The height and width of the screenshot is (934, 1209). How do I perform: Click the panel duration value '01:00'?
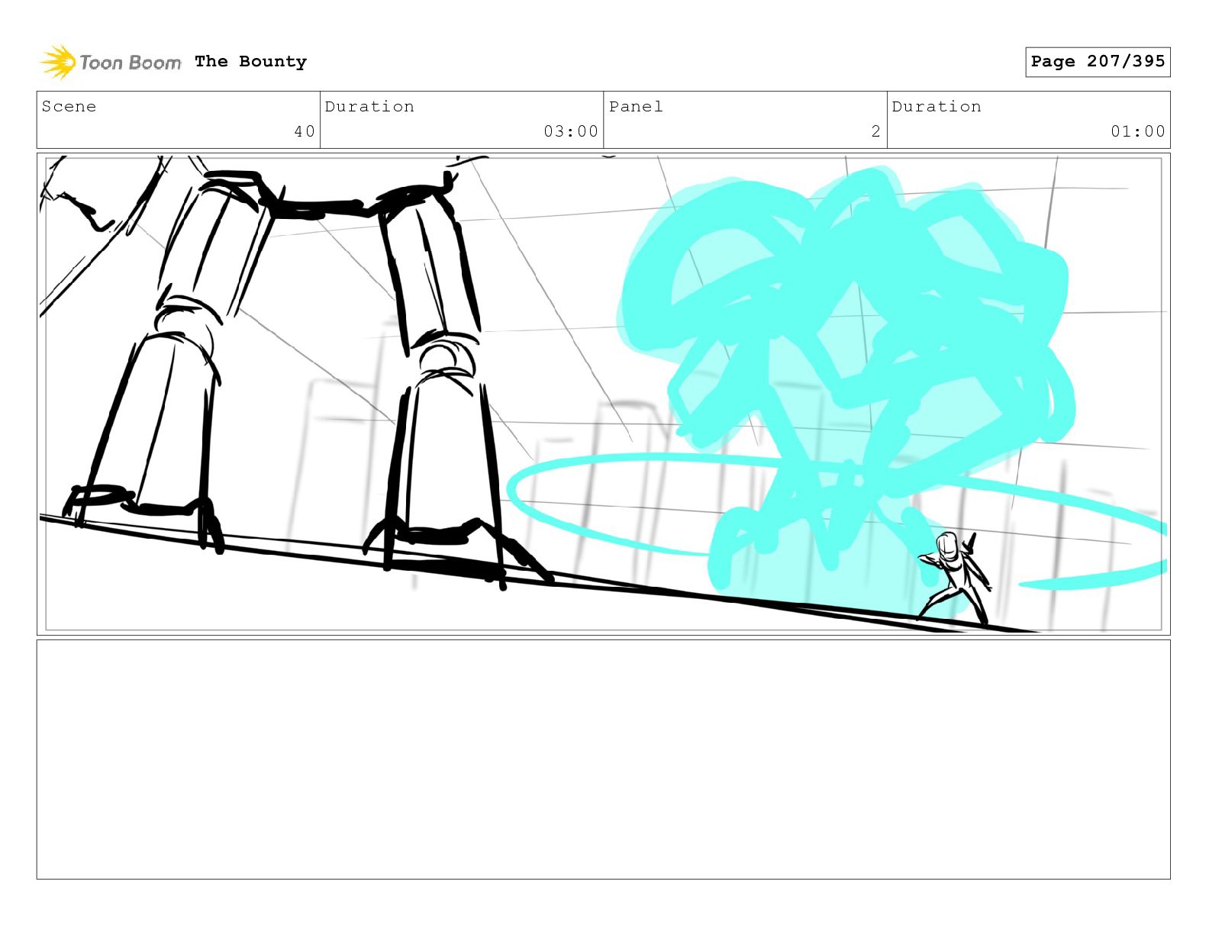tap(1138, 131)
